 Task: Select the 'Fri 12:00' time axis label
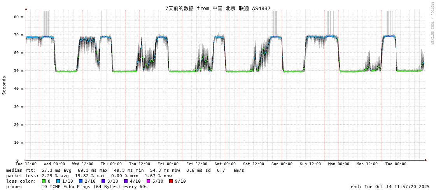tap(197, 164)
